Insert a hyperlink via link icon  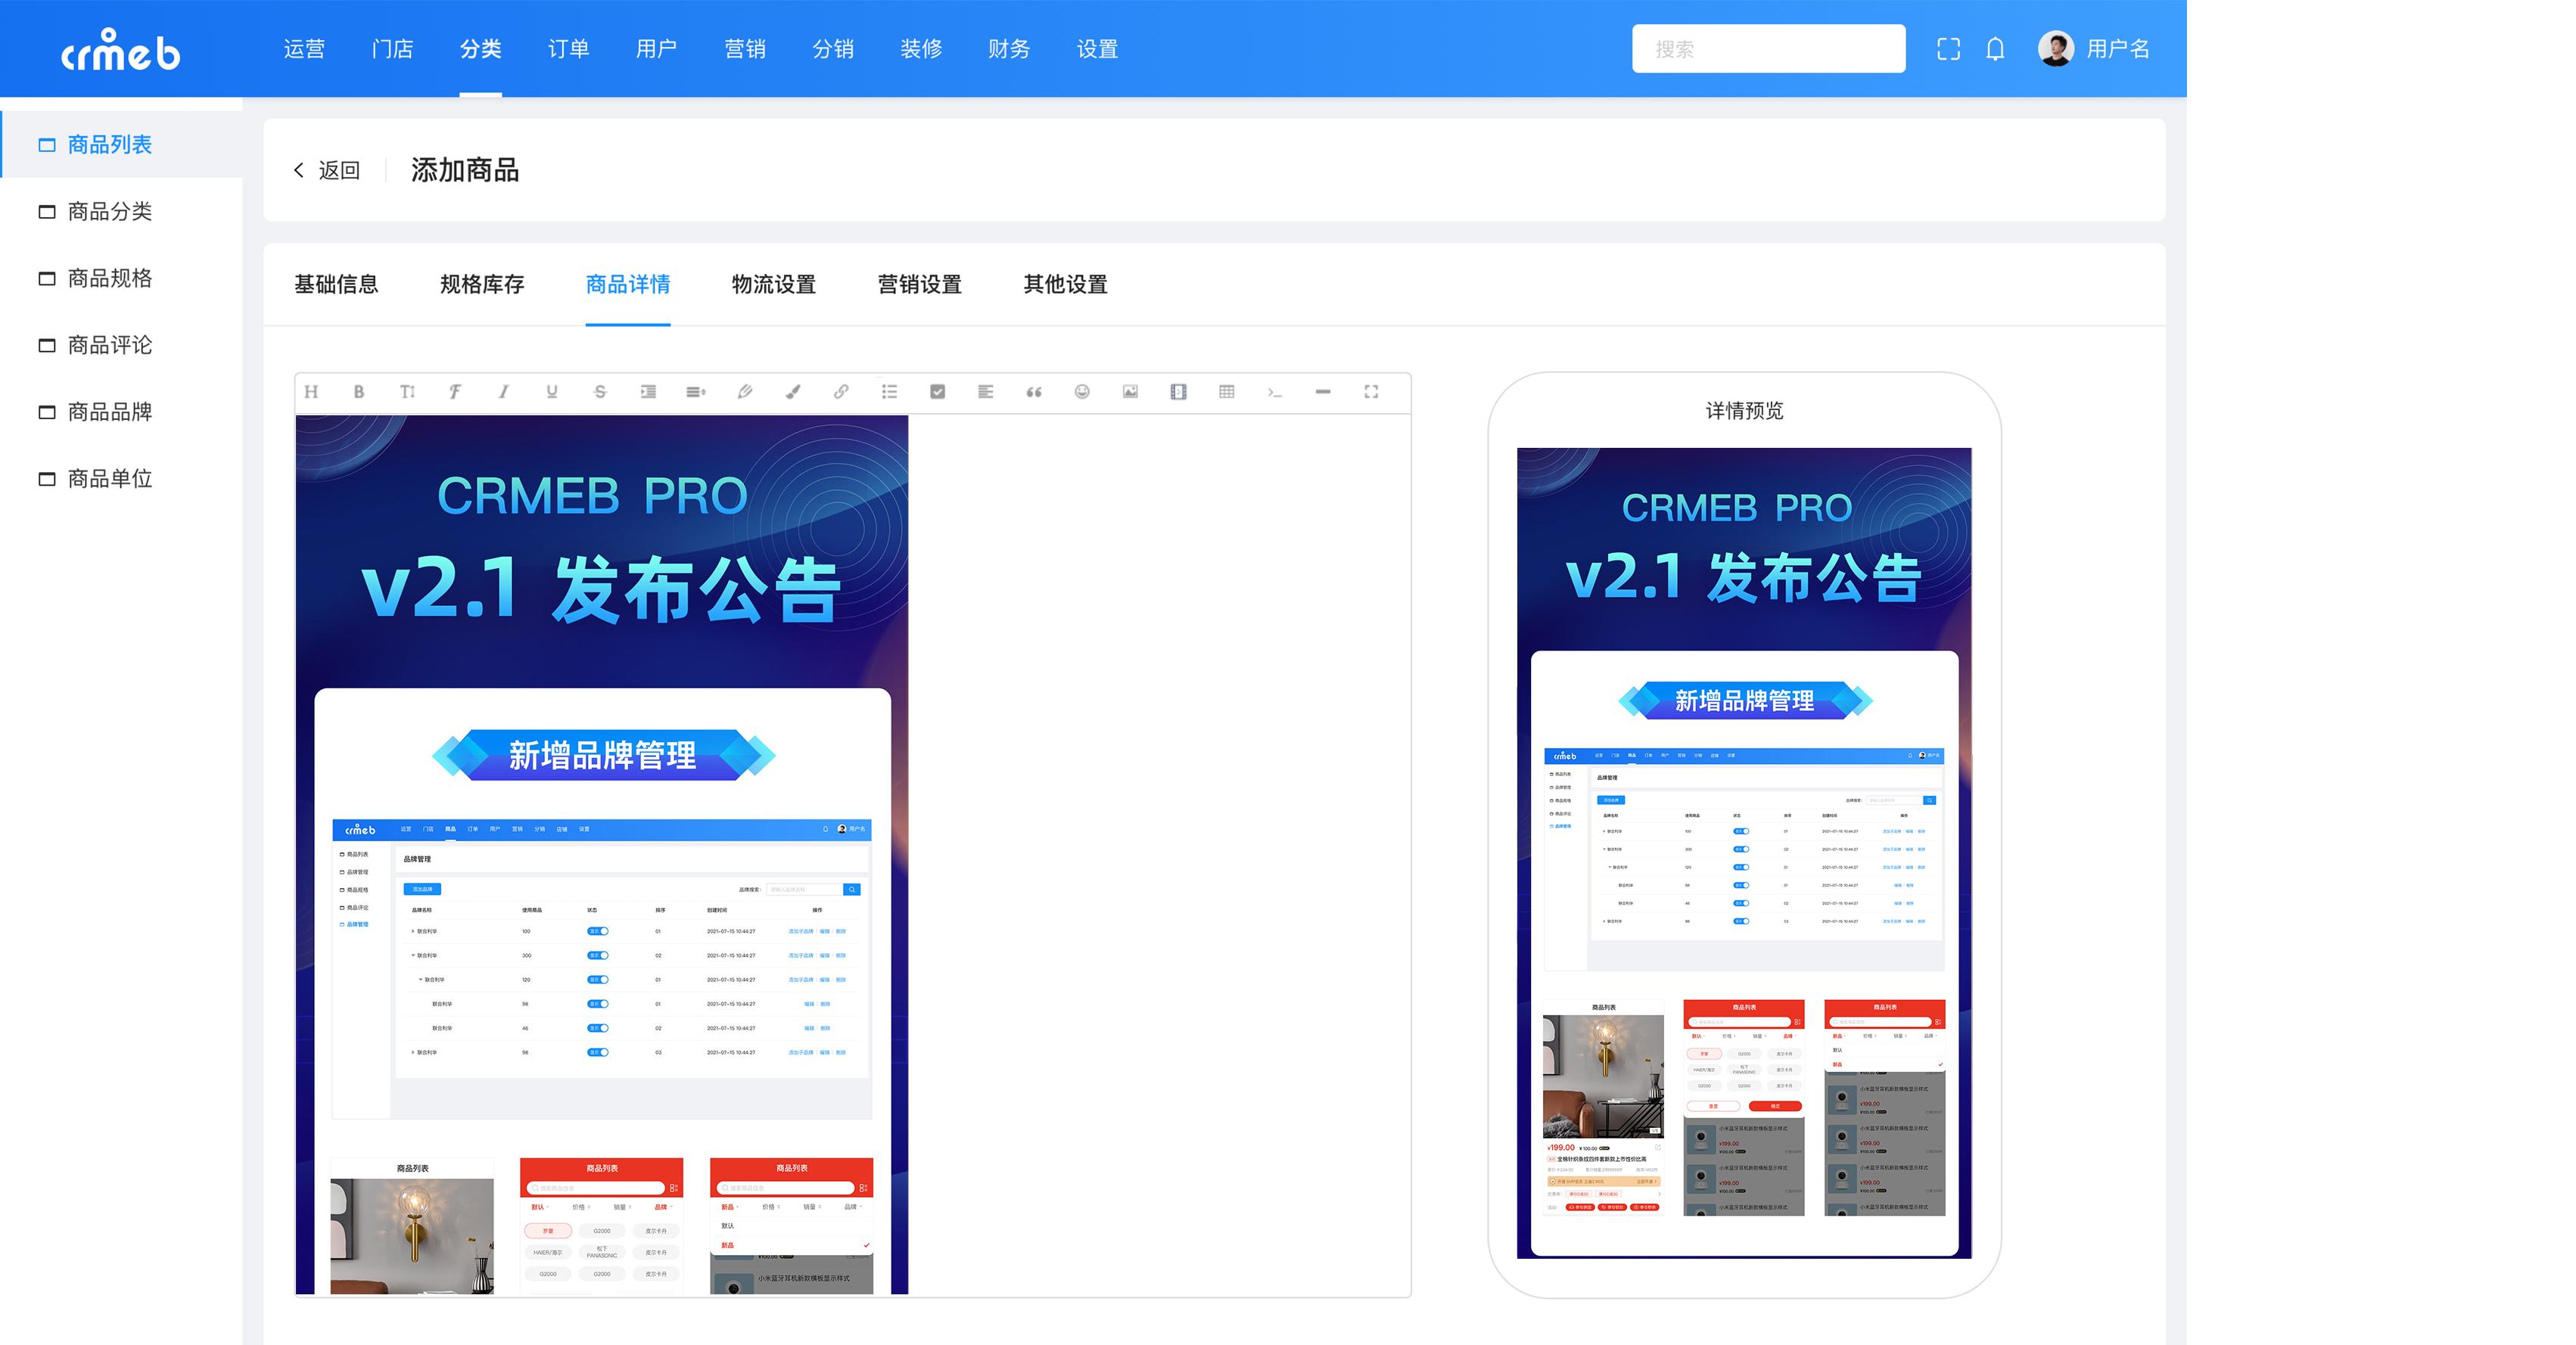[841, 392]
